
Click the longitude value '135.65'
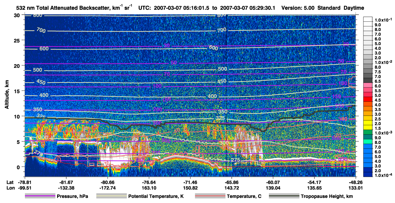click(x=314, y=187)
